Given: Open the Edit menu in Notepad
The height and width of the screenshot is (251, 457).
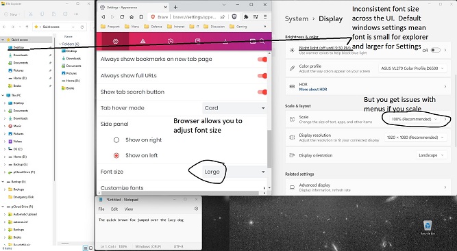Looking at the screenshot, I should [x=114, y=209].
